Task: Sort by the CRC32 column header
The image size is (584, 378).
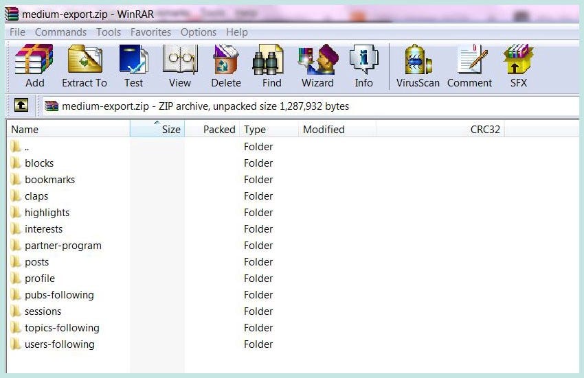Action: 440,129
